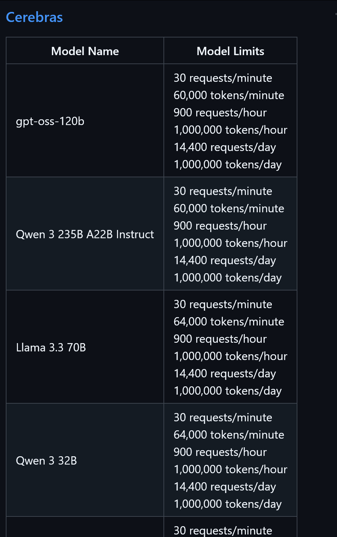The image size is (337, 537).
Task: Click 1,000,000 tokens/day for Qwen 3 32B
Action: (x=228, y=504)
